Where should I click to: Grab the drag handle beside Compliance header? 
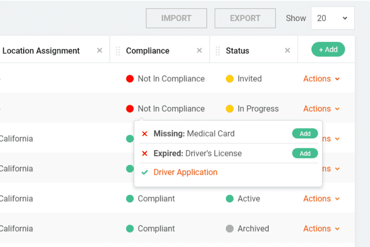click(118, 51)
